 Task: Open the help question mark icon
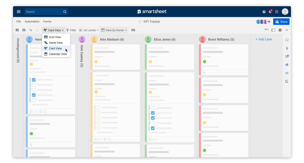264,12
